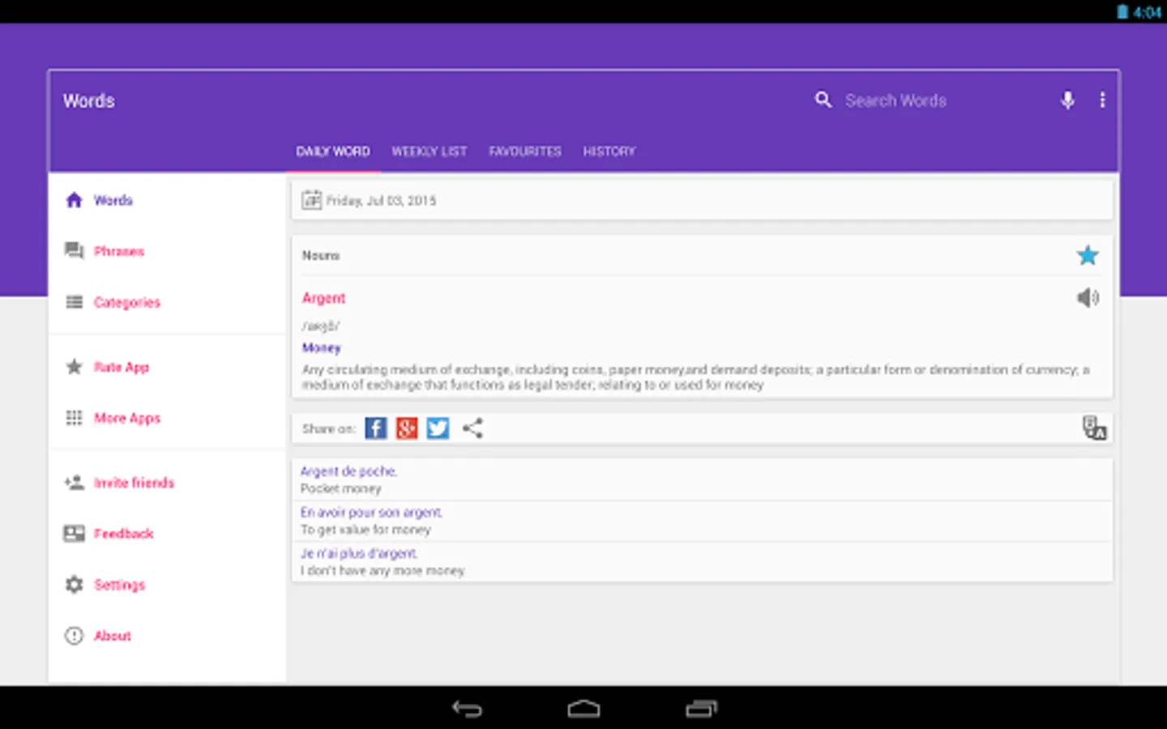Toggle the favourite star for Argent
1167x729 pixels.
[1088, 255]
